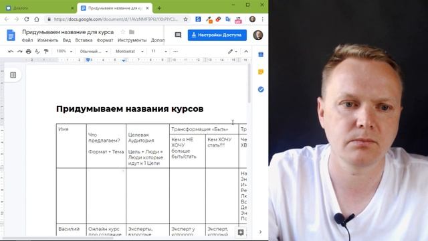428x241 pixels.
Task: Click the Имя table header cell
Action: 72,146
